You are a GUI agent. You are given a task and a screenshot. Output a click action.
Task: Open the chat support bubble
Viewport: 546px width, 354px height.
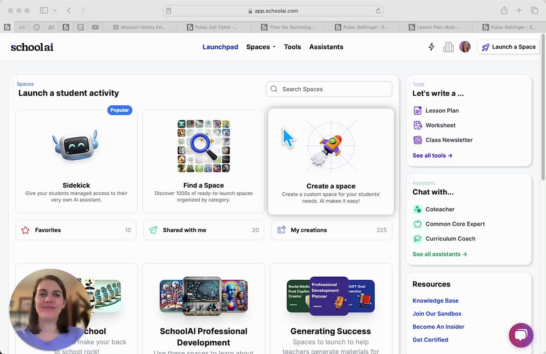click(521, 335)
